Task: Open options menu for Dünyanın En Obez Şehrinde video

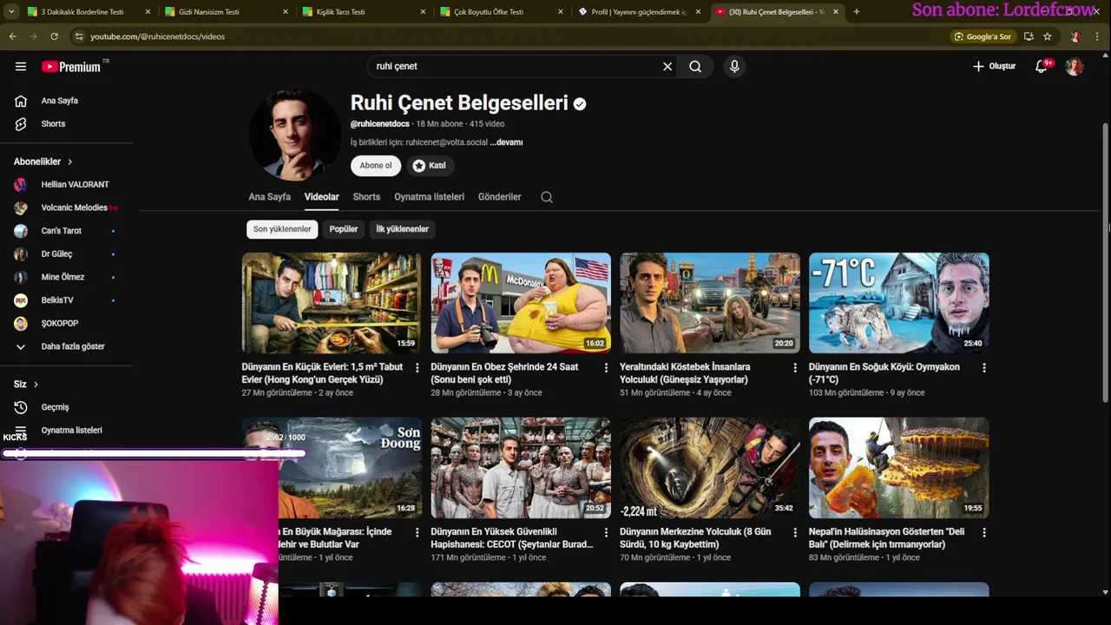Action: tap(606, 368)
